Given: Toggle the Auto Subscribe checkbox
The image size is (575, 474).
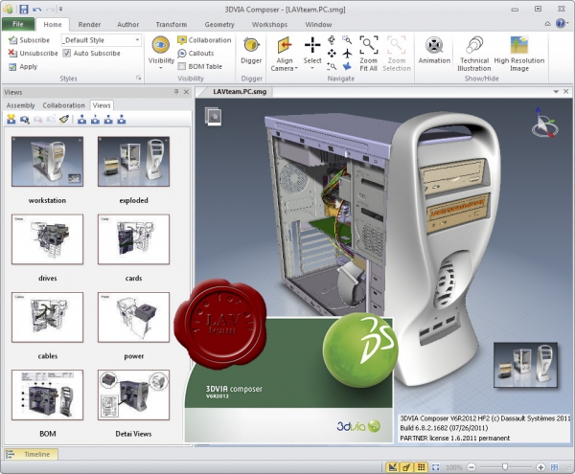Looking at the screenshot, I should click(x=67, y=53).
